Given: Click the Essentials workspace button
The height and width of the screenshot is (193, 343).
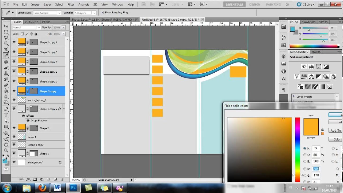Looking at the screenshot, I should (x=234, y=5).
